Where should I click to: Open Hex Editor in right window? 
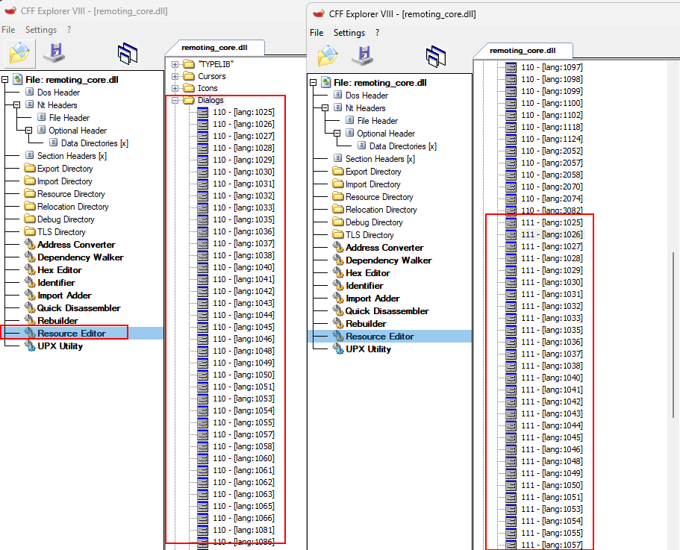click(368, 273)
